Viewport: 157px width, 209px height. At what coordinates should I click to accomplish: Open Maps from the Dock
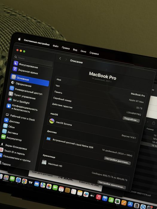(43, 185)
